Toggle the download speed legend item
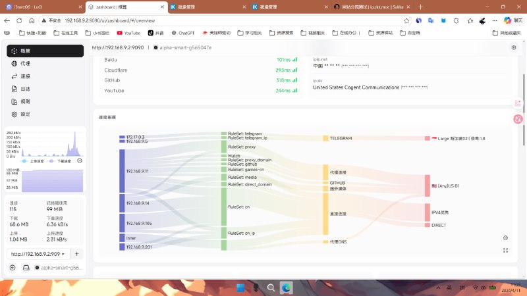 [60, 161]
